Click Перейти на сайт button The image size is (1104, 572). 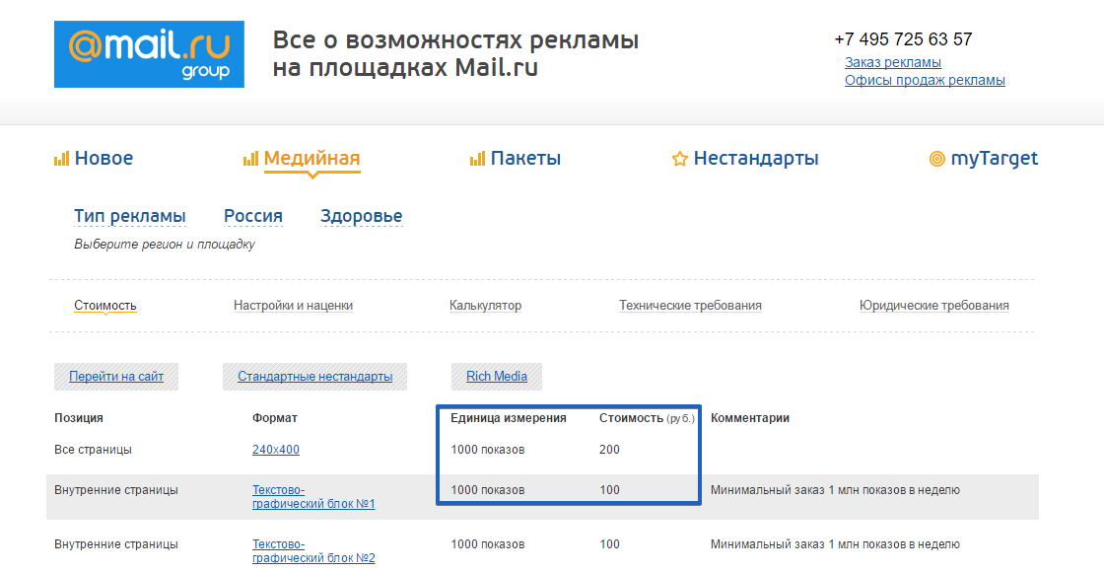116,377
